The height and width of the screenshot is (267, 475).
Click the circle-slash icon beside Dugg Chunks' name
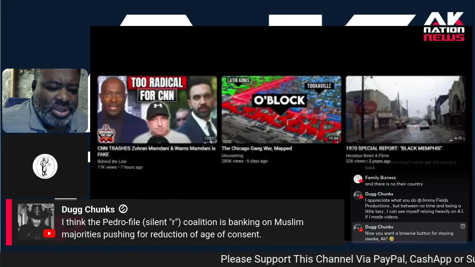pyautogui.click(x=123, y=209)
